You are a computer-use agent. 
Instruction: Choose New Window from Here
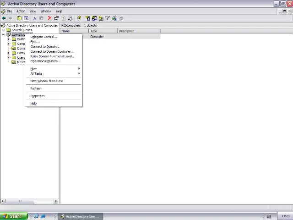click(x=54, y=81)
